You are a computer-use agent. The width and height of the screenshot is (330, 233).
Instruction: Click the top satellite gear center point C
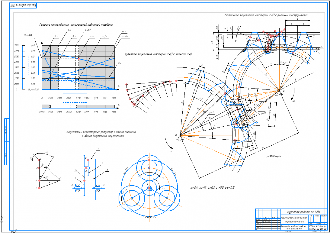pos(149,160)
